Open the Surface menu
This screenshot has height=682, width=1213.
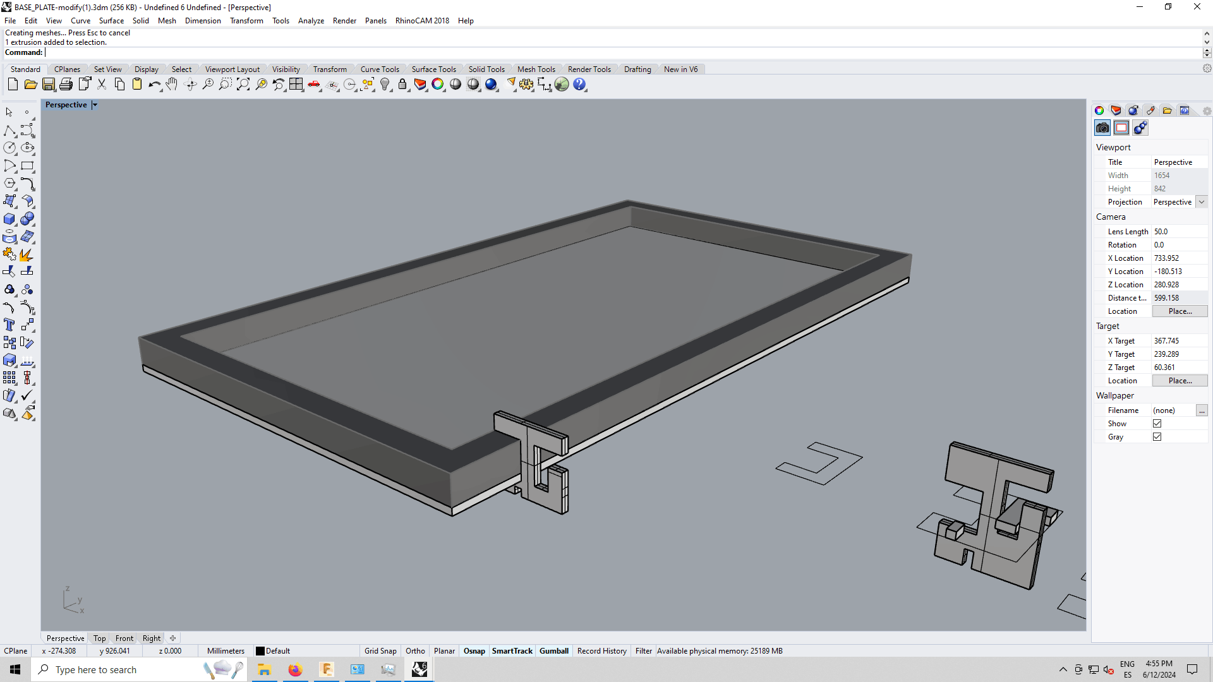[111, 21]
